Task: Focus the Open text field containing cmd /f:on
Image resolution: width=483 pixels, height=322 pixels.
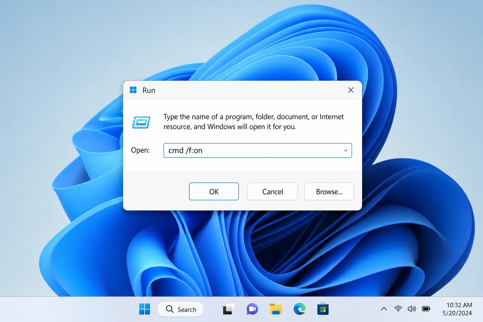Action: [x=258, y=150]
